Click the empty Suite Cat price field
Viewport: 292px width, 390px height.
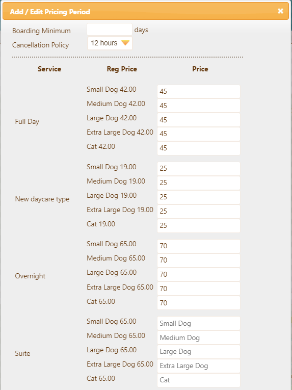coord(199,380)
